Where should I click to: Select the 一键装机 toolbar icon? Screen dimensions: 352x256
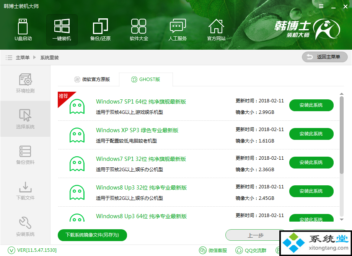point(62,29)
